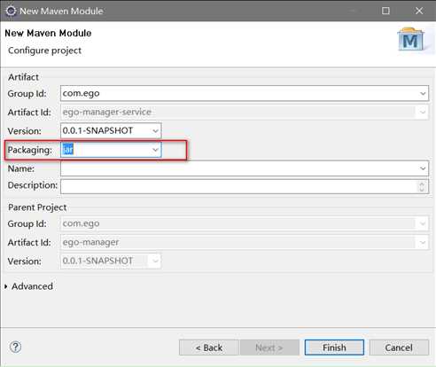This screenshot has height=367, width=436.
Task: Open the Packaging dropdown arrow
Action: tap(155, 150)
